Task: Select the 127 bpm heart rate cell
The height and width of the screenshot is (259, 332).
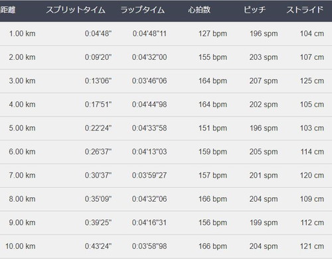Action: pyautogui.click(x=212, y=34)
